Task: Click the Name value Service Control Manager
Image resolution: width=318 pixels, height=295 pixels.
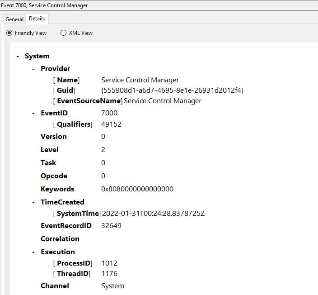Action: 140,80
